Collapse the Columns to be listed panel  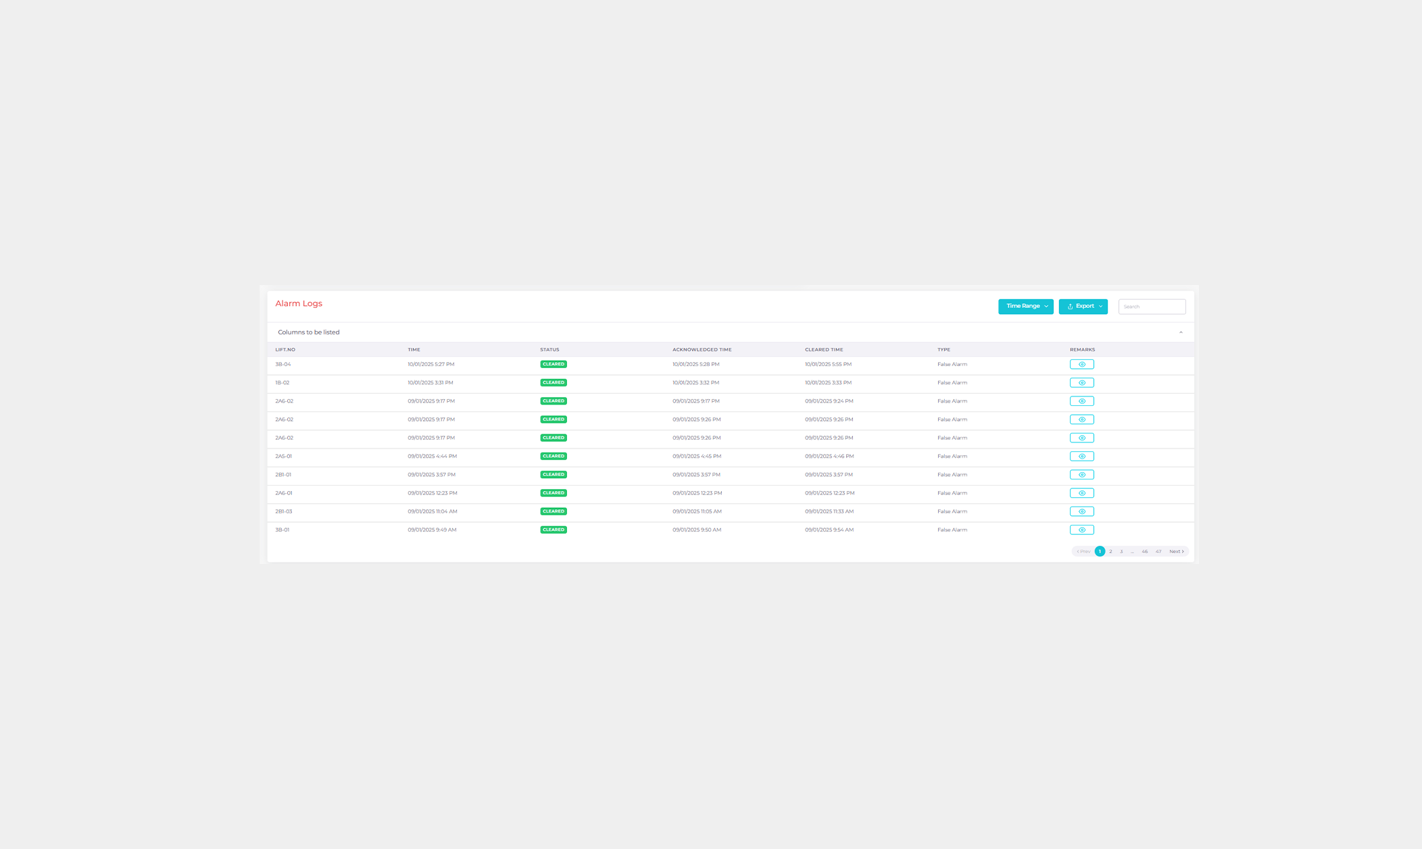pos(1181,332)
